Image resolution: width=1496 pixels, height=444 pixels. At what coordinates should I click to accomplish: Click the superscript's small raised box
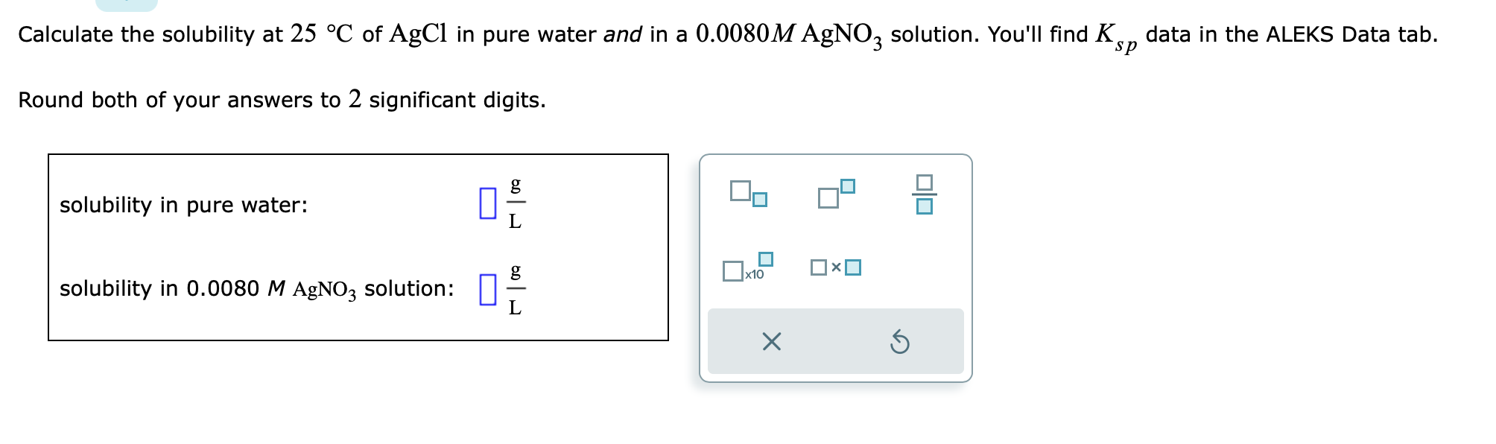[x=848, y=186]
